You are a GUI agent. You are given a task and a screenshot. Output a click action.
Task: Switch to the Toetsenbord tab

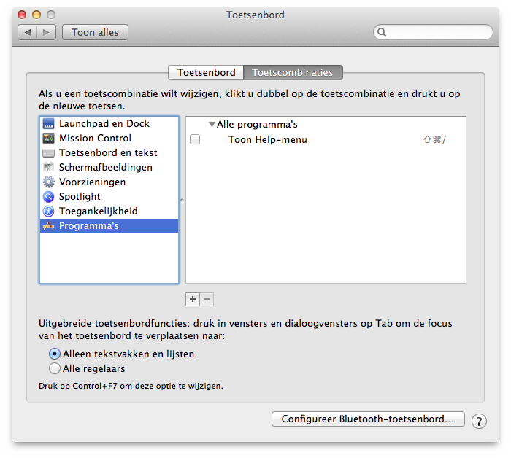coord(206,72)
